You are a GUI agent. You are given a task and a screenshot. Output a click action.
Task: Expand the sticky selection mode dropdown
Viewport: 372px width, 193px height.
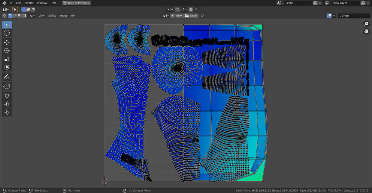coord(32,16)
